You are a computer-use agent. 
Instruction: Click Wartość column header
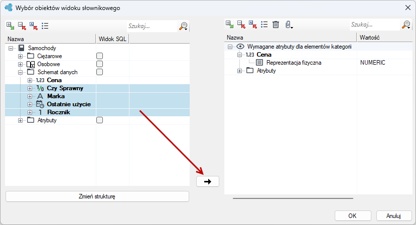[x=385, y=38]
